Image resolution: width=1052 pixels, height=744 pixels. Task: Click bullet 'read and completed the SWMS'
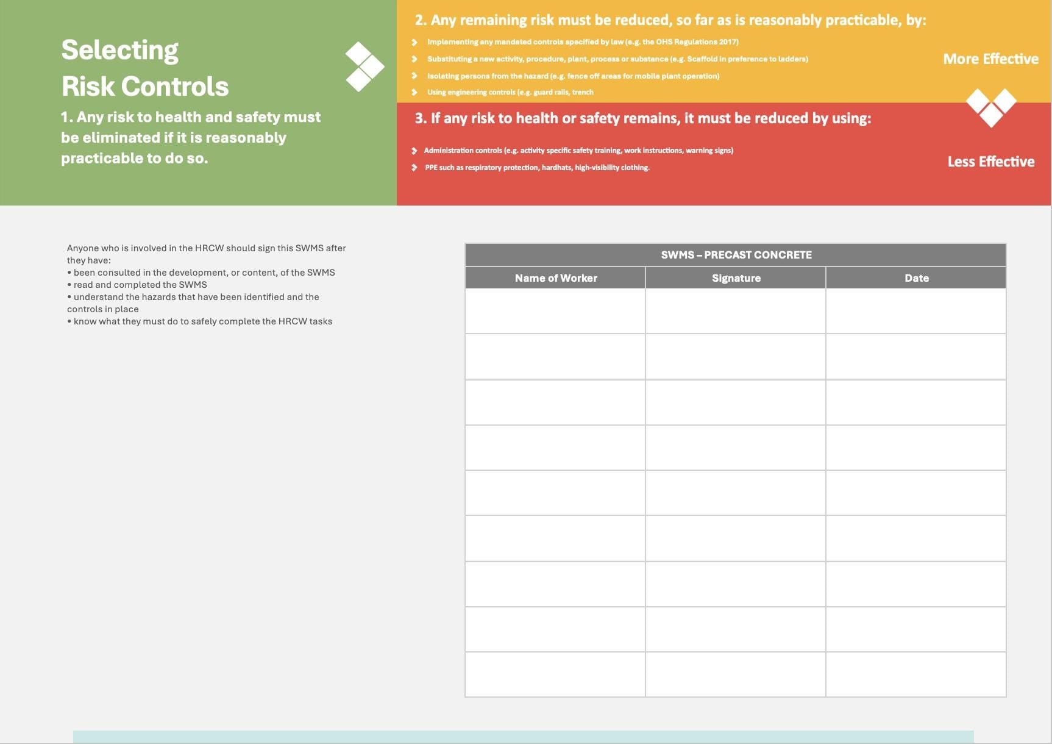click(x=137, y=285)
